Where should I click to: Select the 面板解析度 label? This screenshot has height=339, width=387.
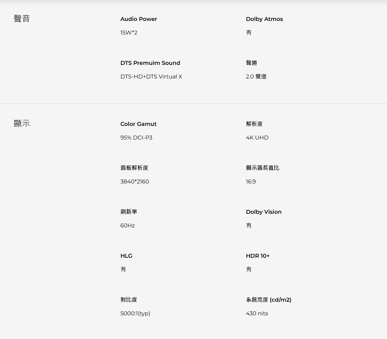[x=134, y=168]
